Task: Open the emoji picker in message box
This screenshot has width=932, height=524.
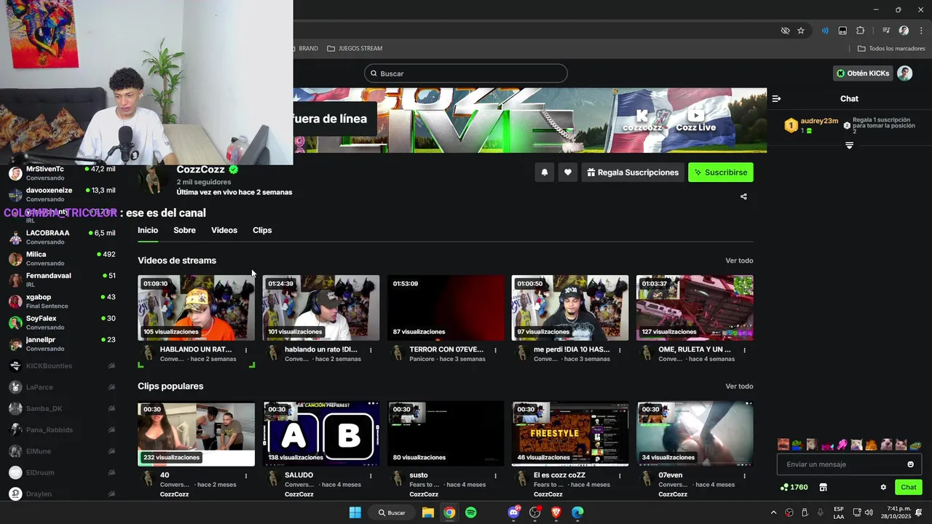Action: [910, 464]
